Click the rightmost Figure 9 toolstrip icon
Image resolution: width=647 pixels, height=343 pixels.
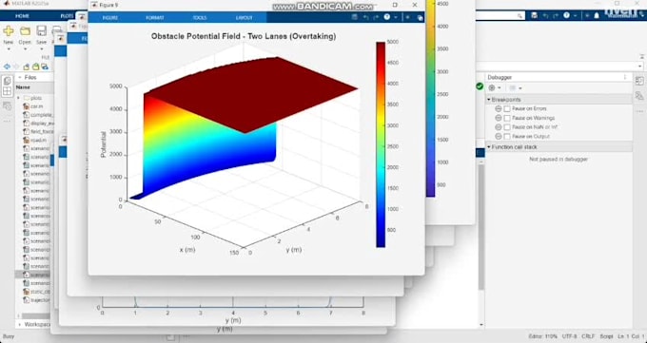[x=420, y=17]
